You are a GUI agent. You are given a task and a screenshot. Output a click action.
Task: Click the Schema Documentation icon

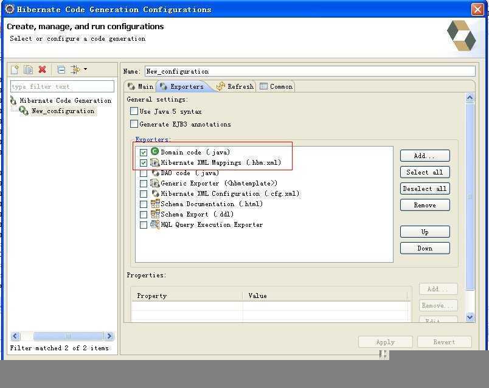coord(155,204)
